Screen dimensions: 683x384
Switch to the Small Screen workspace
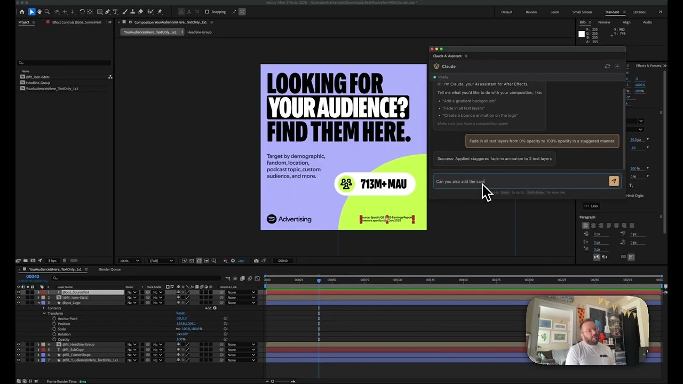coord(582,12)
